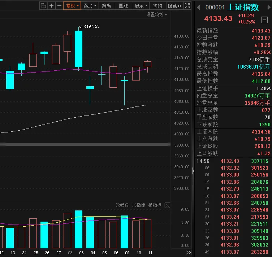272x257 pixels.
Task: Open the 叠加 dropdown menu
Action: click(x=90, y=6)
